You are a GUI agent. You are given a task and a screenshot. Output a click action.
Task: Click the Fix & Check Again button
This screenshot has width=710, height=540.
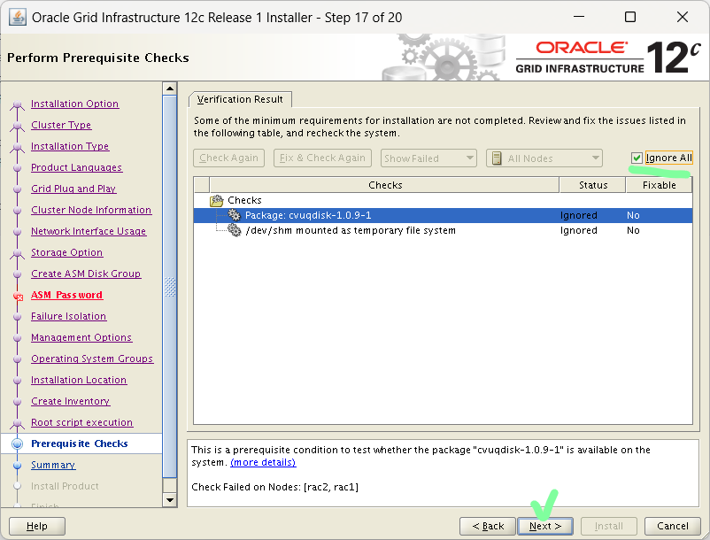pyautogui.click(x=322, y=158)
